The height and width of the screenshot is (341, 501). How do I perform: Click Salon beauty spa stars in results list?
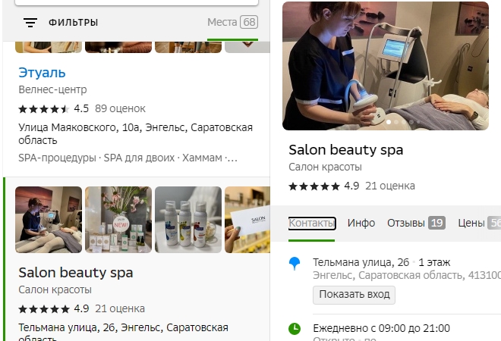[44, 308]
